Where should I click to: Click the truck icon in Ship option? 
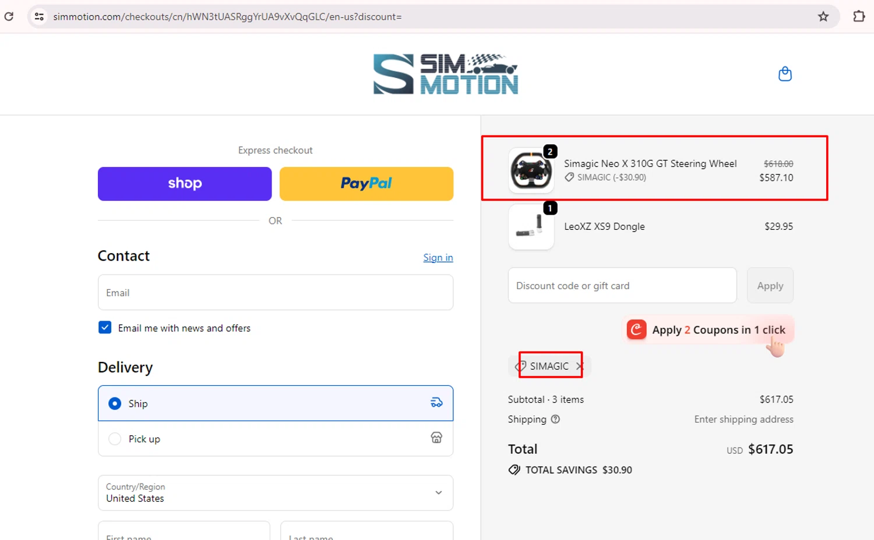click(436, 403)
